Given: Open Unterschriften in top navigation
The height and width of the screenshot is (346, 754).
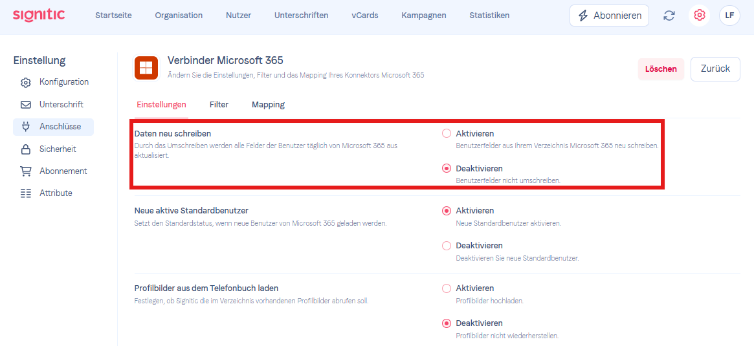Looking at the screenshot, I should [x=302, y=16].
